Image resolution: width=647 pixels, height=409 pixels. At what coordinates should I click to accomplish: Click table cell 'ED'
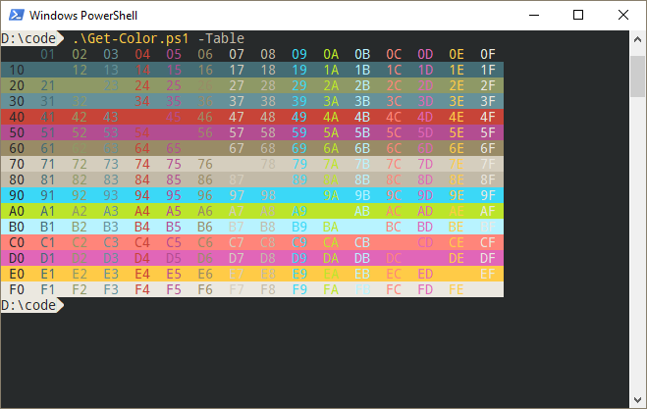(425, 274)
